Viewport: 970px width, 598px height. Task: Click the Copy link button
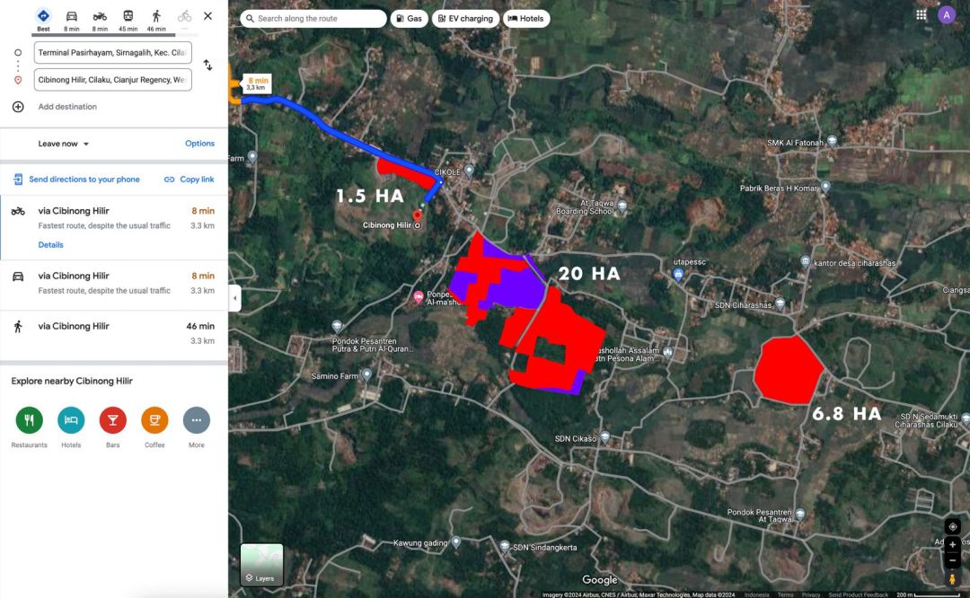[x=190, y=180]
